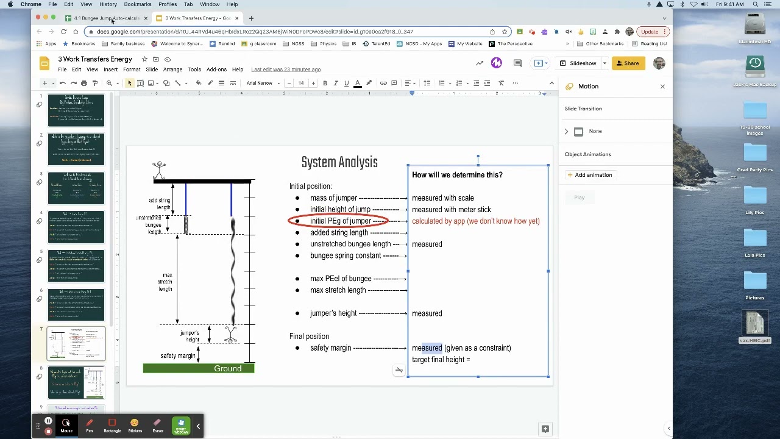The height and width of the screenshot is (439, 780).
Task: Open the Fill color bucket
Action: point(199,83)
